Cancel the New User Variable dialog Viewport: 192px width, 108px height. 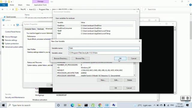point(133,58)
